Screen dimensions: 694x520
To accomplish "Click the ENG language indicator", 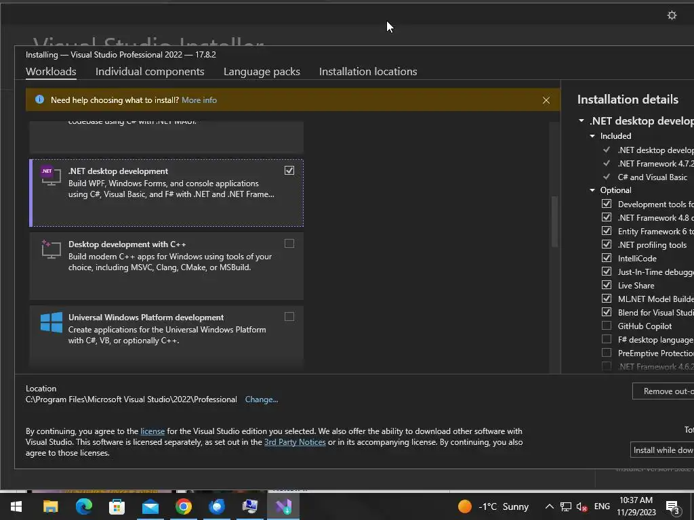I will [602, 506].
